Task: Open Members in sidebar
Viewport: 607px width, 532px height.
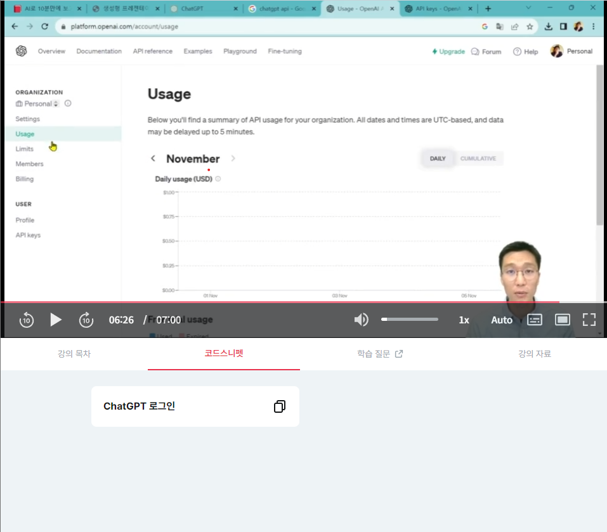Action: (x=29, y=164)
